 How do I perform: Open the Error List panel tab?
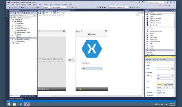pyautogui.click(x=12, y=98)
